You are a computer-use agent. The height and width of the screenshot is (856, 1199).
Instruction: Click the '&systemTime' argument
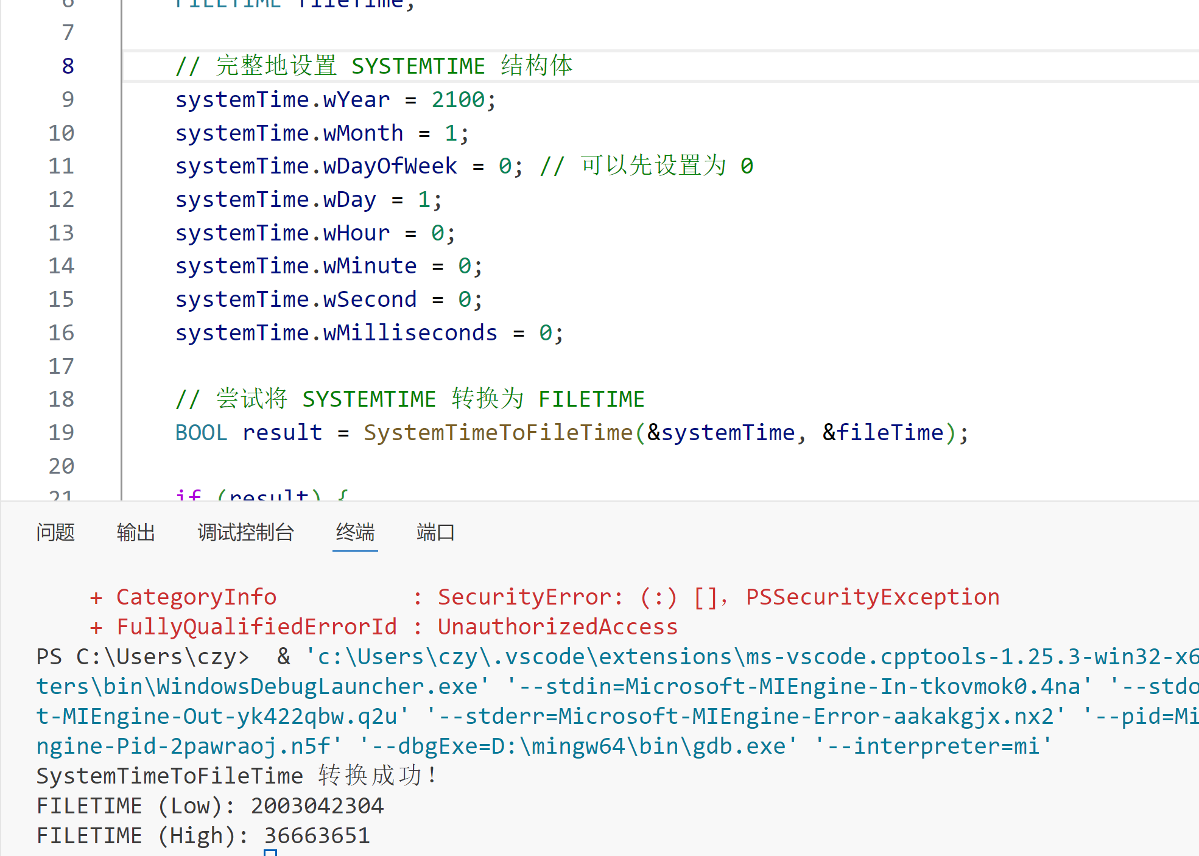[721, 432]
